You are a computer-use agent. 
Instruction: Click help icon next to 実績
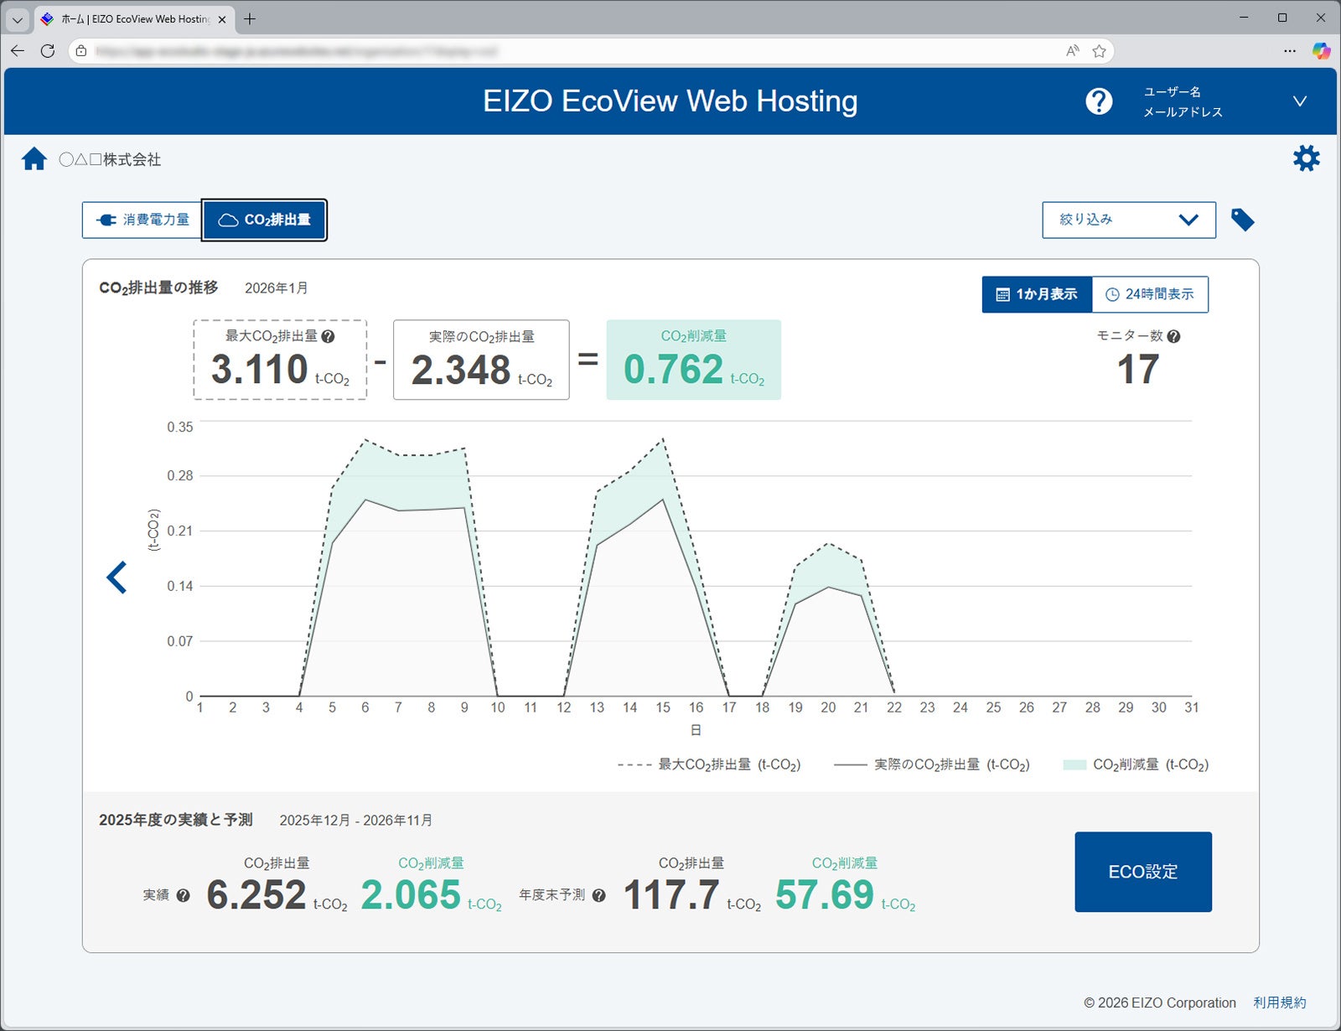point(183,895)
